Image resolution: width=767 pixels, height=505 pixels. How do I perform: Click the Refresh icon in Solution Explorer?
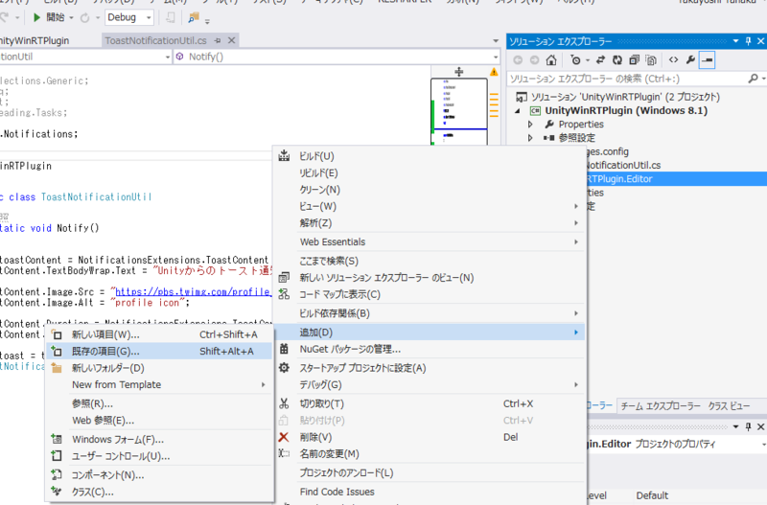617,60
